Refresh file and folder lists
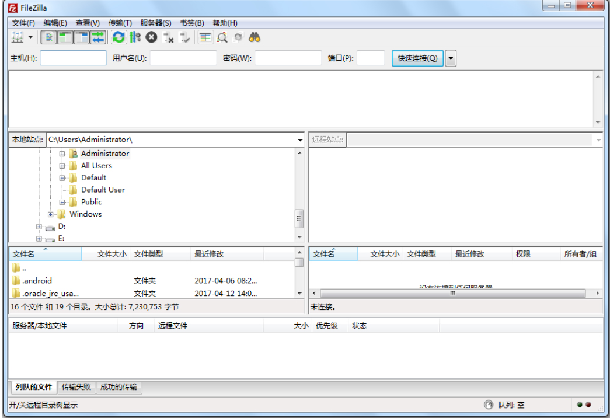The width and height of the screenshot is (610, 418). click(118, 37)
